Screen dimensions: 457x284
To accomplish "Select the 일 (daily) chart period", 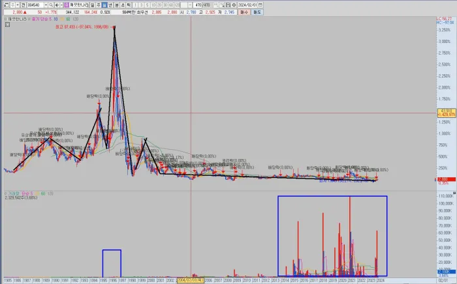I will point(93,5).
